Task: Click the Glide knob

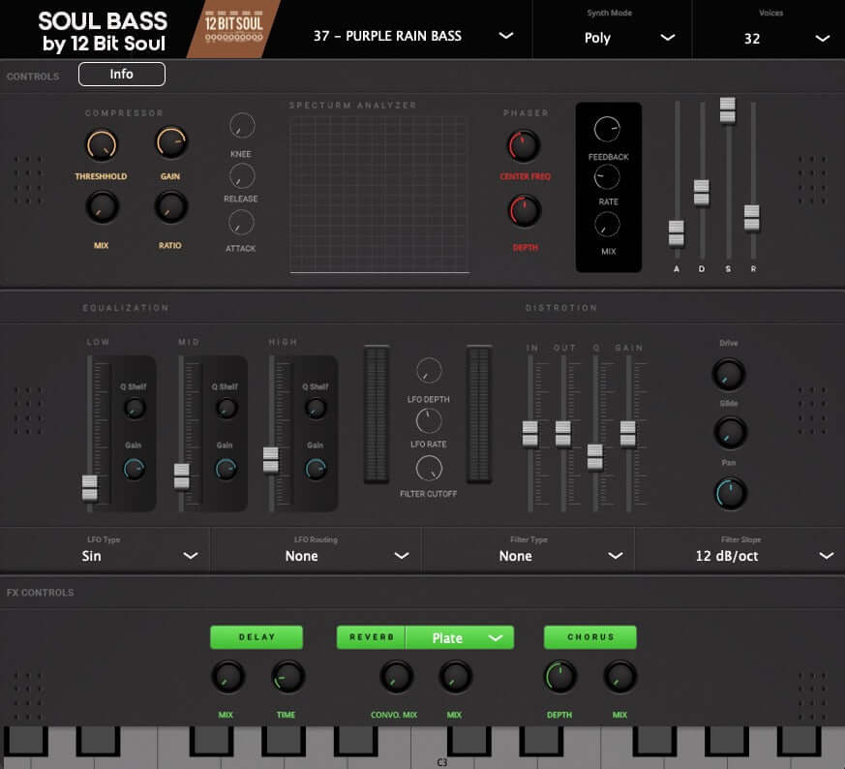Action: 730,433
